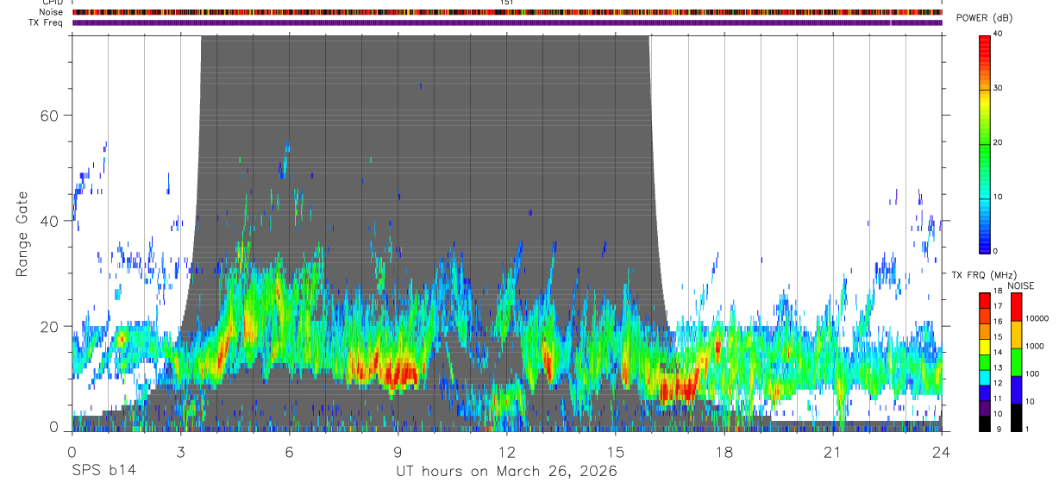This screenshot has width=1059, height=489.
Task: Click the multicolored Noise strip above plot
Action: point(507,12)
